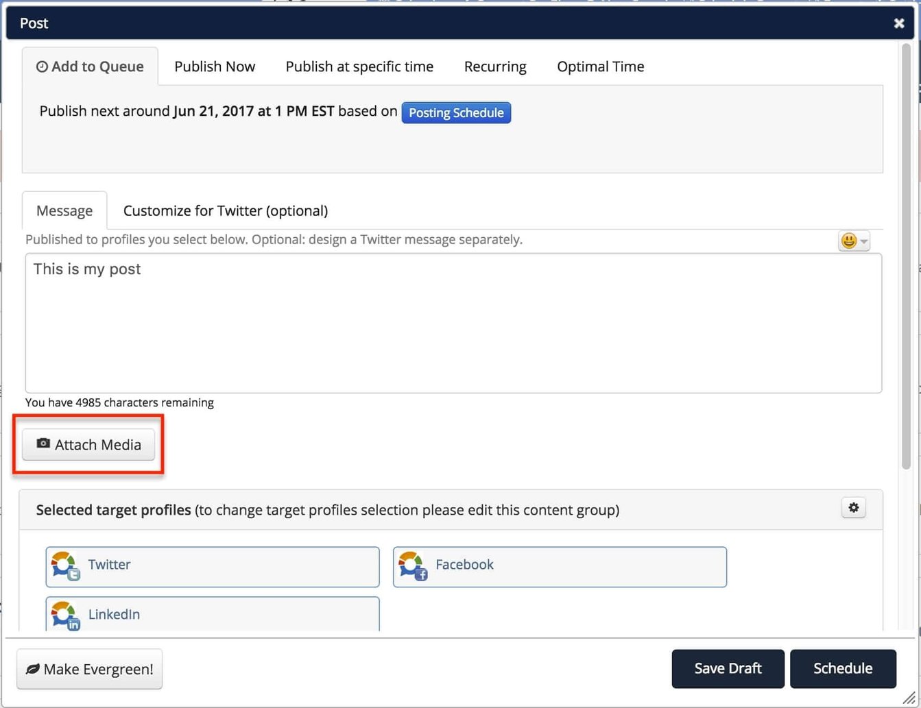Select the Facebook target profile
921x708 pixels.
point(560,567)
